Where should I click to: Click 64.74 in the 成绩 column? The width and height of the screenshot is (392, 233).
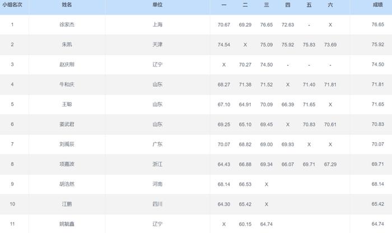(378, 224)
